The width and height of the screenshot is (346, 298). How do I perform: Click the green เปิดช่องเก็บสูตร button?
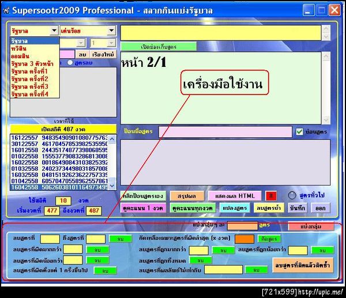(x=159, y=47)
